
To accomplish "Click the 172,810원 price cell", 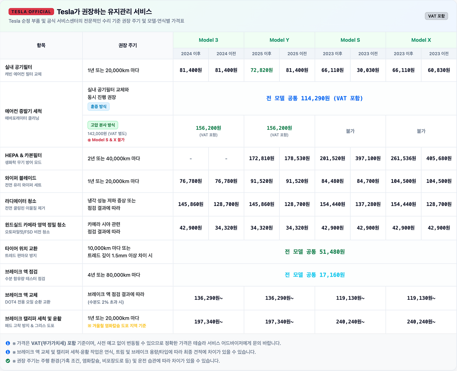I will (262, 158).
